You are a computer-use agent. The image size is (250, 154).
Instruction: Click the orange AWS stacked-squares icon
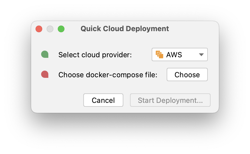click(159, 54)
